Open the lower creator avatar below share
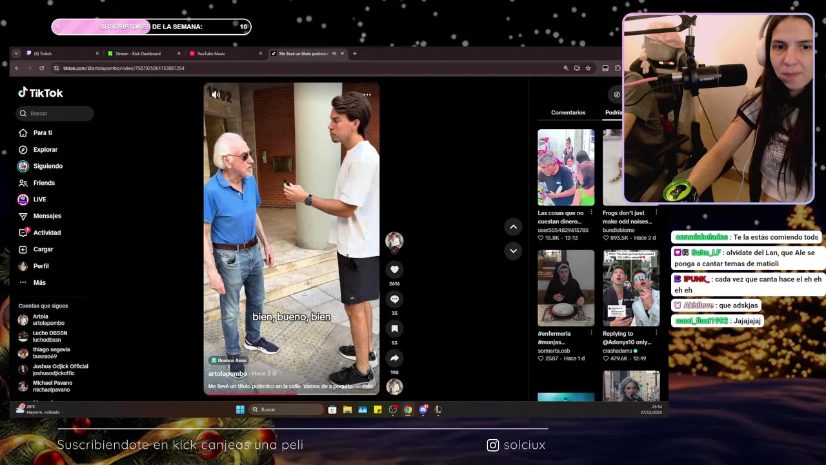This screenshot has height=465, width=826. pos(394,387)
